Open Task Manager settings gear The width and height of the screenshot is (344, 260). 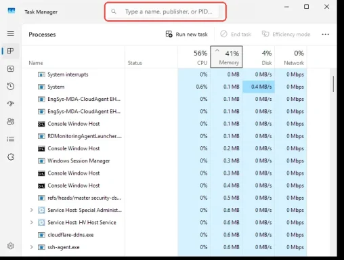pyautogui.click(x=11, y=246)
